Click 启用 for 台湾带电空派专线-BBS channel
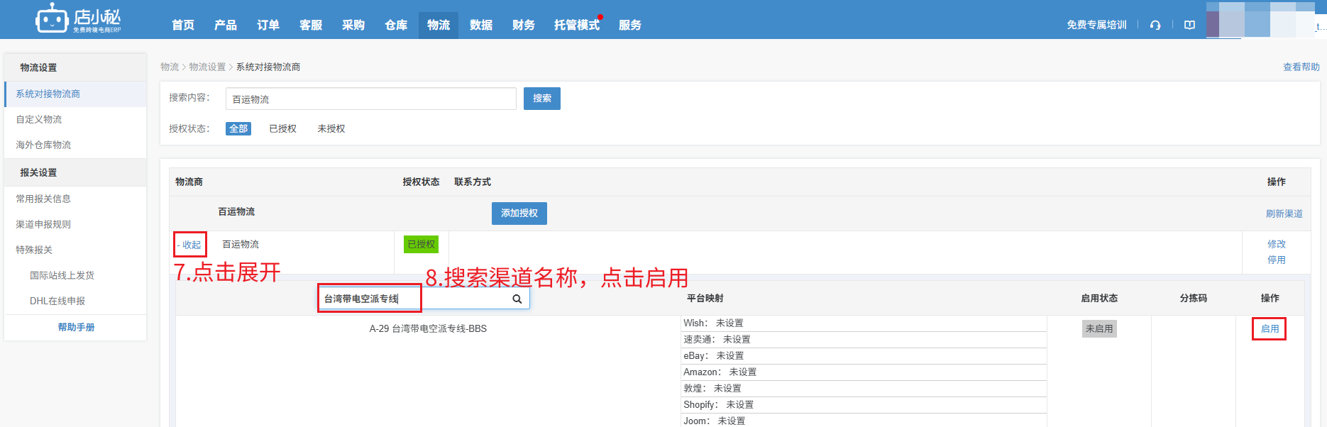1327x427 pixels. click(1270, 328)
